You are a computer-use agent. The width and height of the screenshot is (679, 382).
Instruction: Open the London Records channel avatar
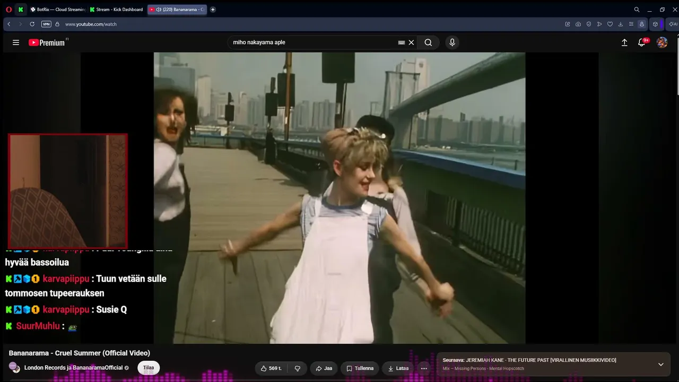(14, 368)
